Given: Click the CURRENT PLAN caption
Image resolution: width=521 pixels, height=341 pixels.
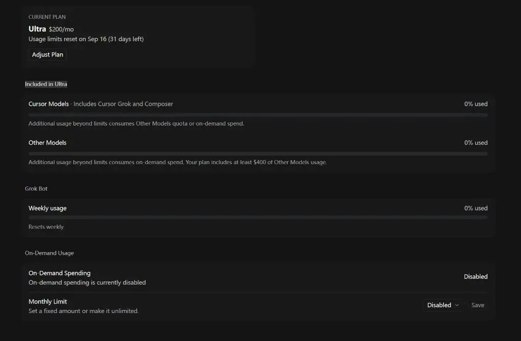Looking at the screenshot, I should (x=47, y=17).
